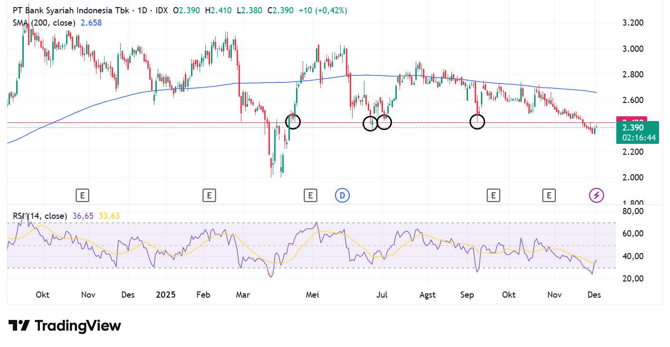Click the earnings E marker above Mei

[x=310, y=195]
